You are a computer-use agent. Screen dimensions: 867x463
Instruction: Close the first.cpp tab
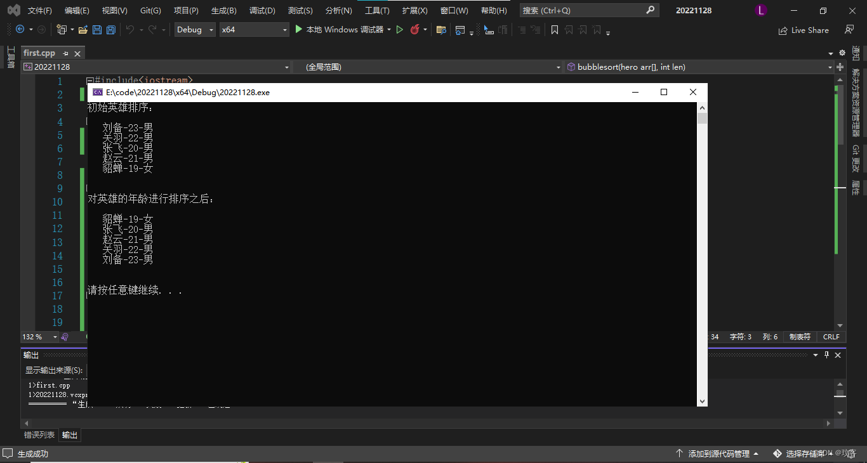pyautogui.click(x=77, y=54)
